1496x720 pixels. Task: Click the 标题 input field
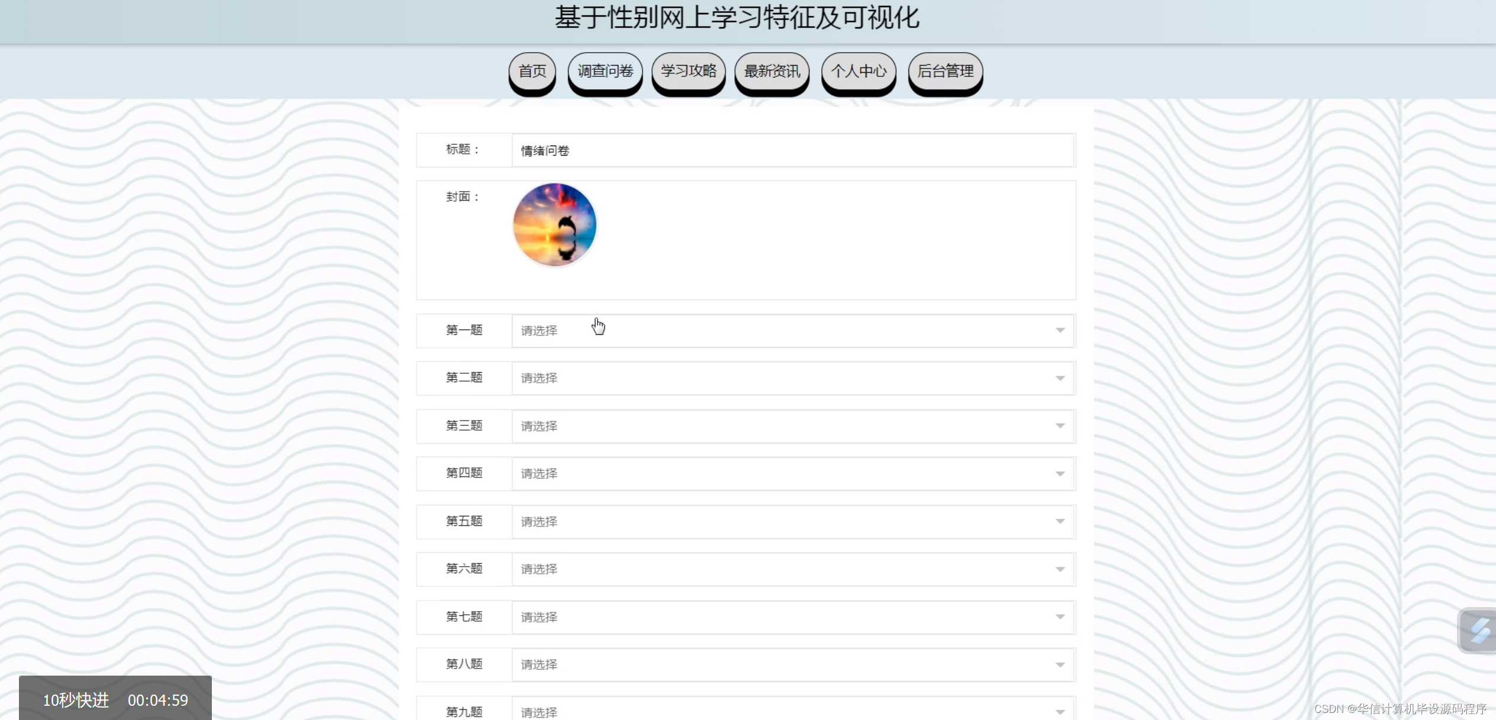coord(792,150)
